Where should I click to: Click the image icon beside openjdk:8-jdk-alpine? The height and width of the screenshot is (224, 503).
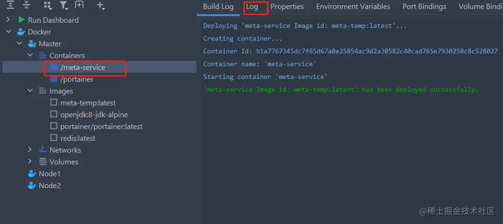54,114
